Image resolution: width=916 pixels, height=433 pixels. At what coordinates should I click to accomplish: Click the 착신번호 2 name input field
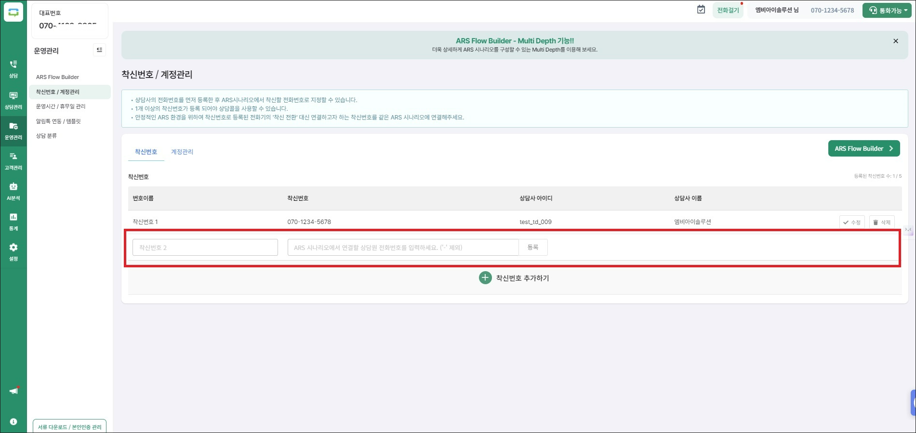[205, 248]
